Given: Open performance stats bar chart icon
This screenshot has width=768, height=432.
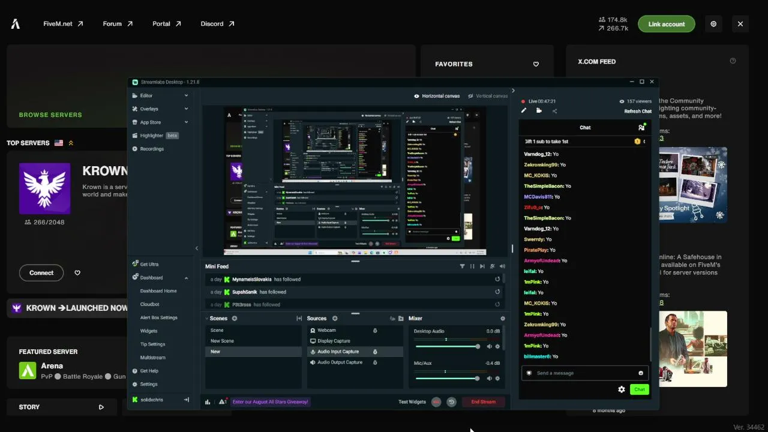Looking at the screenshot, I should tap(208, 402).
